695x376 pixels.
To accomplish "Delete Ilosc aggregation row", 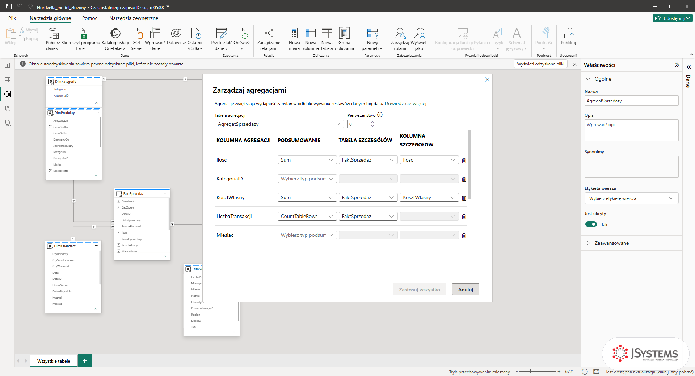I will point(464,160).
